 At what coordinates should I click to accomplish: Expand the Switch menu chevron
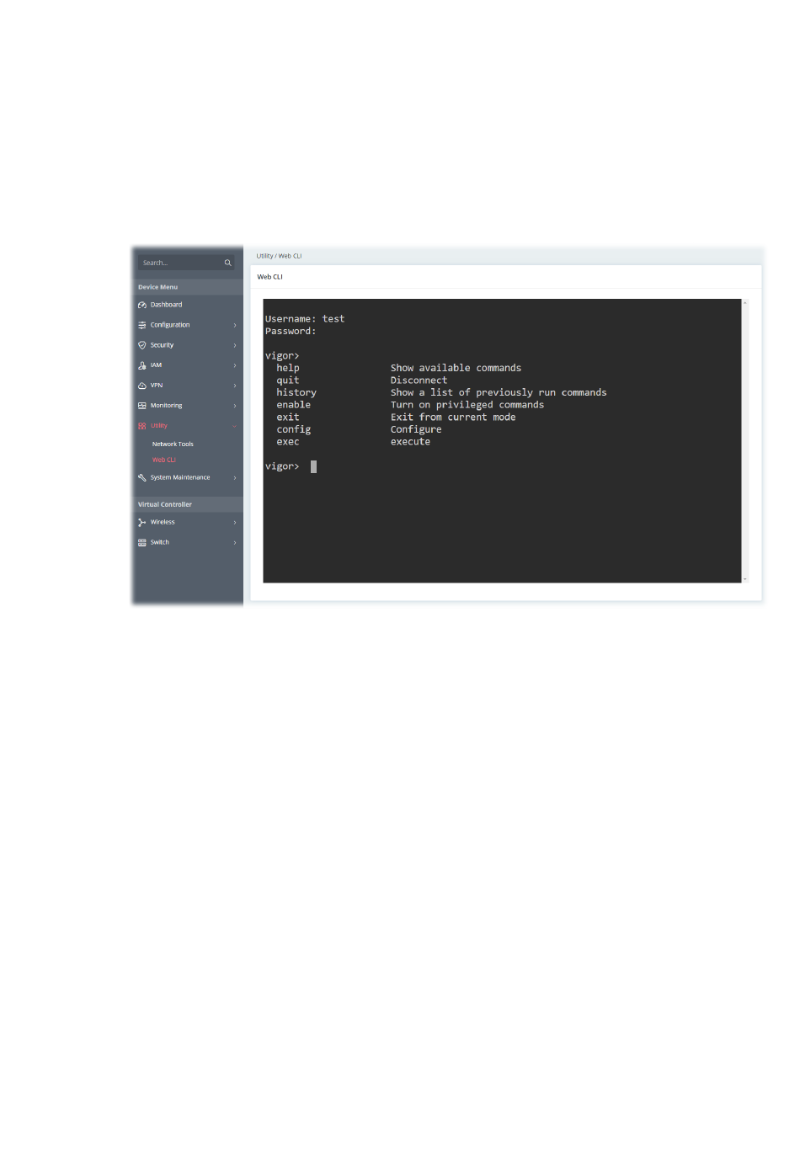[x=235, y=542]
